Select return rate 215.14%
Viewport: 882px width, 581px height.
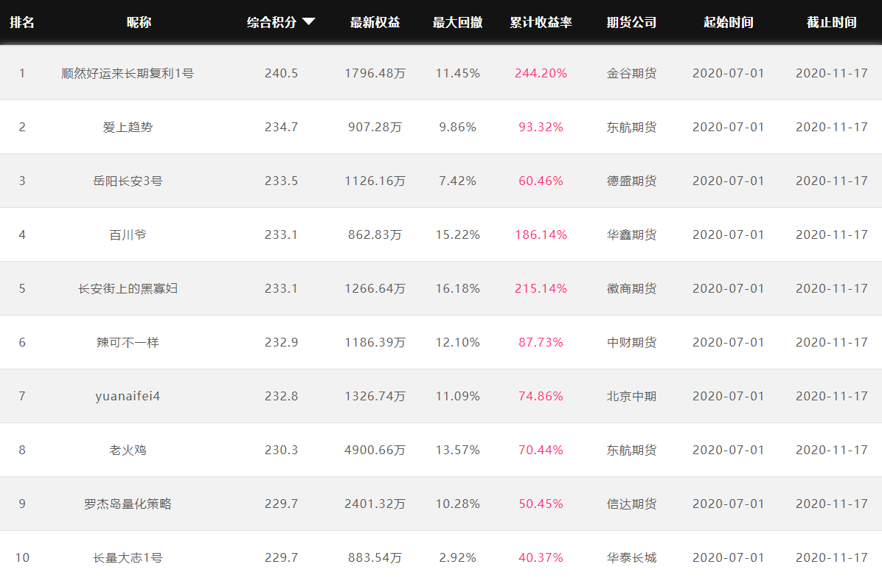click(541, 288)
